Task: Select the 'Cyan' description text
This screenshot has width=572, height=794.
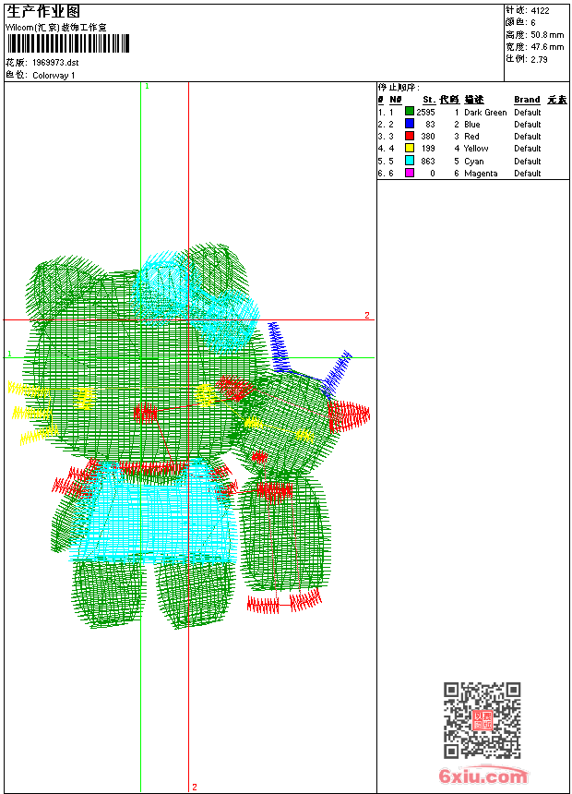Action: pyautogui.click(x=474, y=162)
